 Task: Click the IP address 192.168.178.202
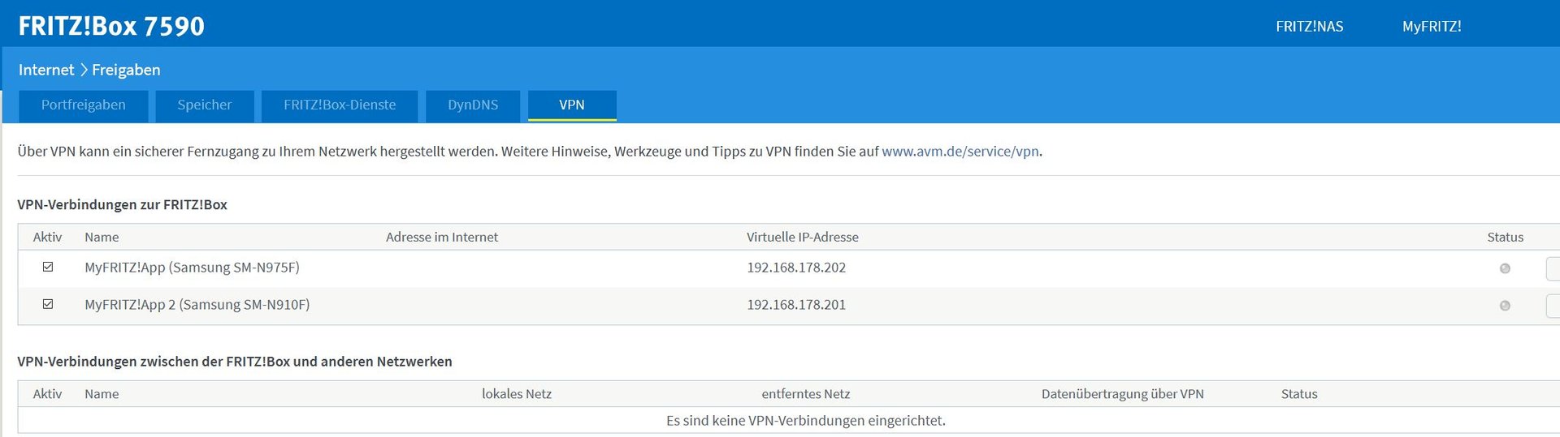(796, 268)
